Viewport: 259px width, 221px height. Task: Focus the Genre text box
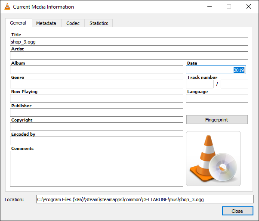[x=96, y=84]
